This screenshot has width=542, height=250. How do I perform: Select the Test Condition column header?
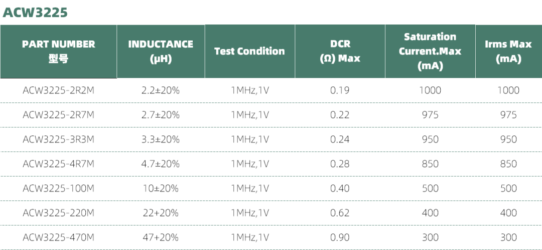pyautogui.click(x=249, y=51)
